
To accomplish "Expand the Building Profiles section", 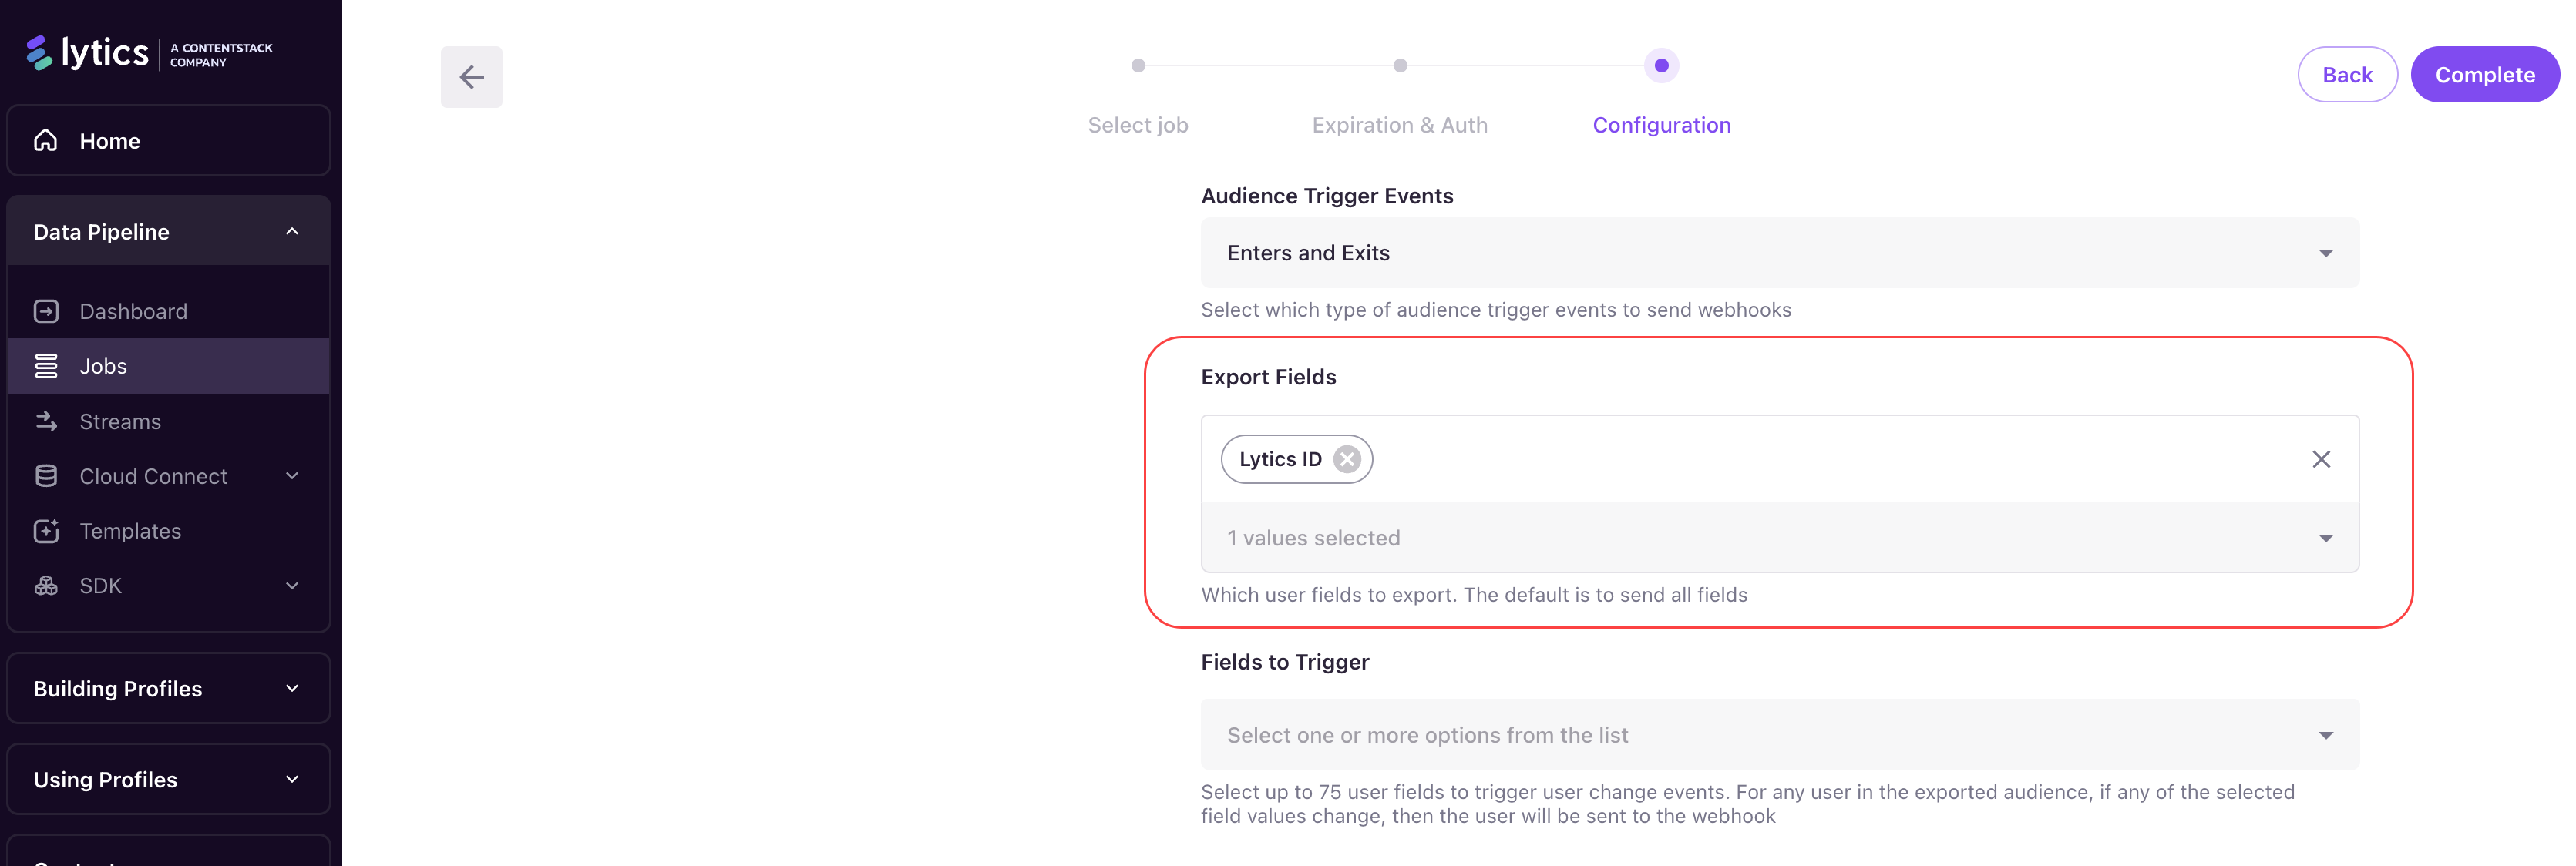I will point(292,689).
